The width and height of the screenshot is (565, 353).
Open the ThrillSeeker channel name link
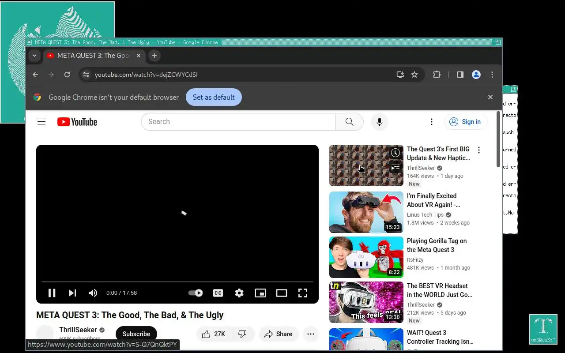[x=78, y=330]
